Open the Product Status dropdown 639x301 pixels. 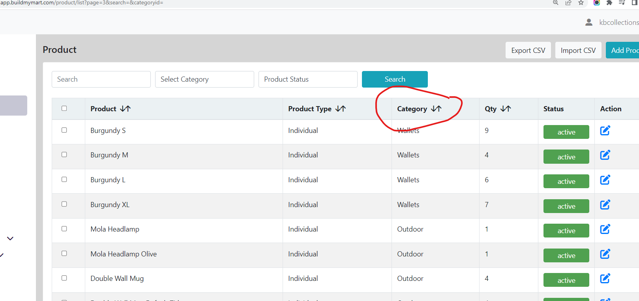tap(308, 79)
